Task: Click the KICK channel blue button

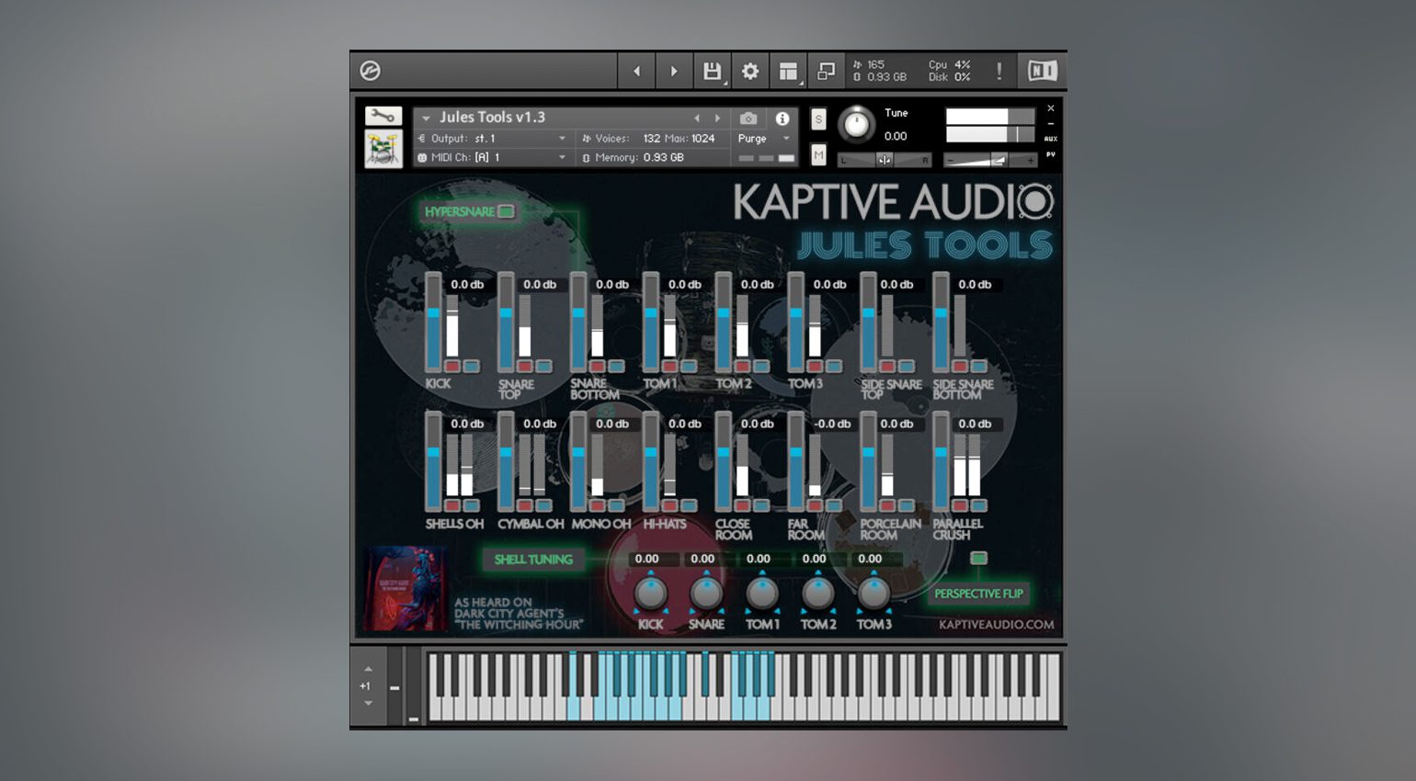Action: tap(472, 366)
